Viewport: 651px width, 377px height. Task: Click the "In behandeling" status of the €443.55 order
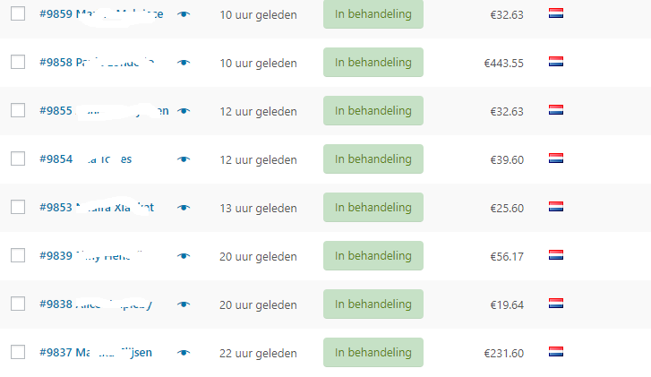373,63
